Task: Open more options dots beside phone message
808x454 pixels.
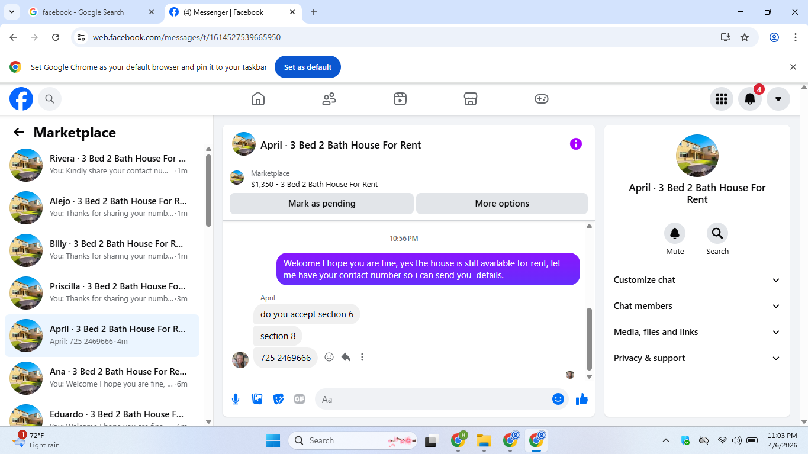Action: coord(362,357)
